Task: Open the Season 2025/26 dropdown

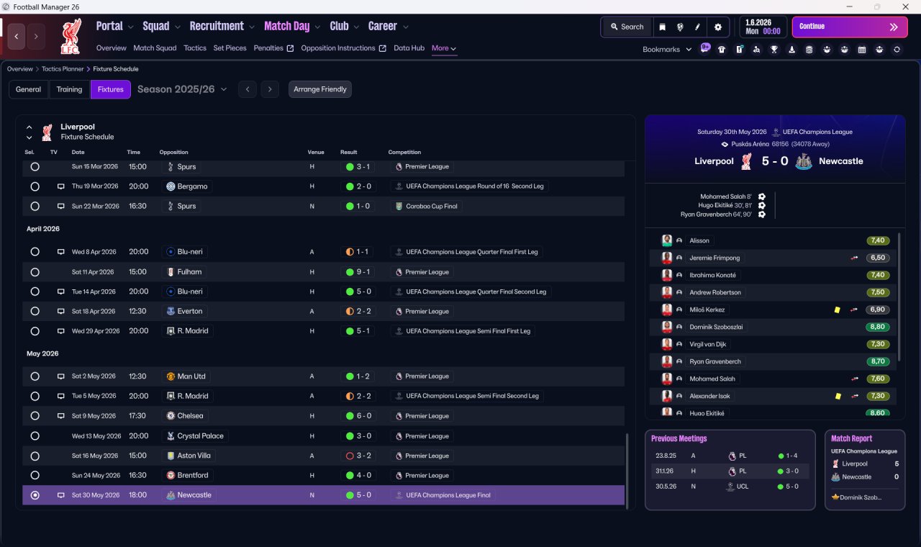Action: point(182,89)
